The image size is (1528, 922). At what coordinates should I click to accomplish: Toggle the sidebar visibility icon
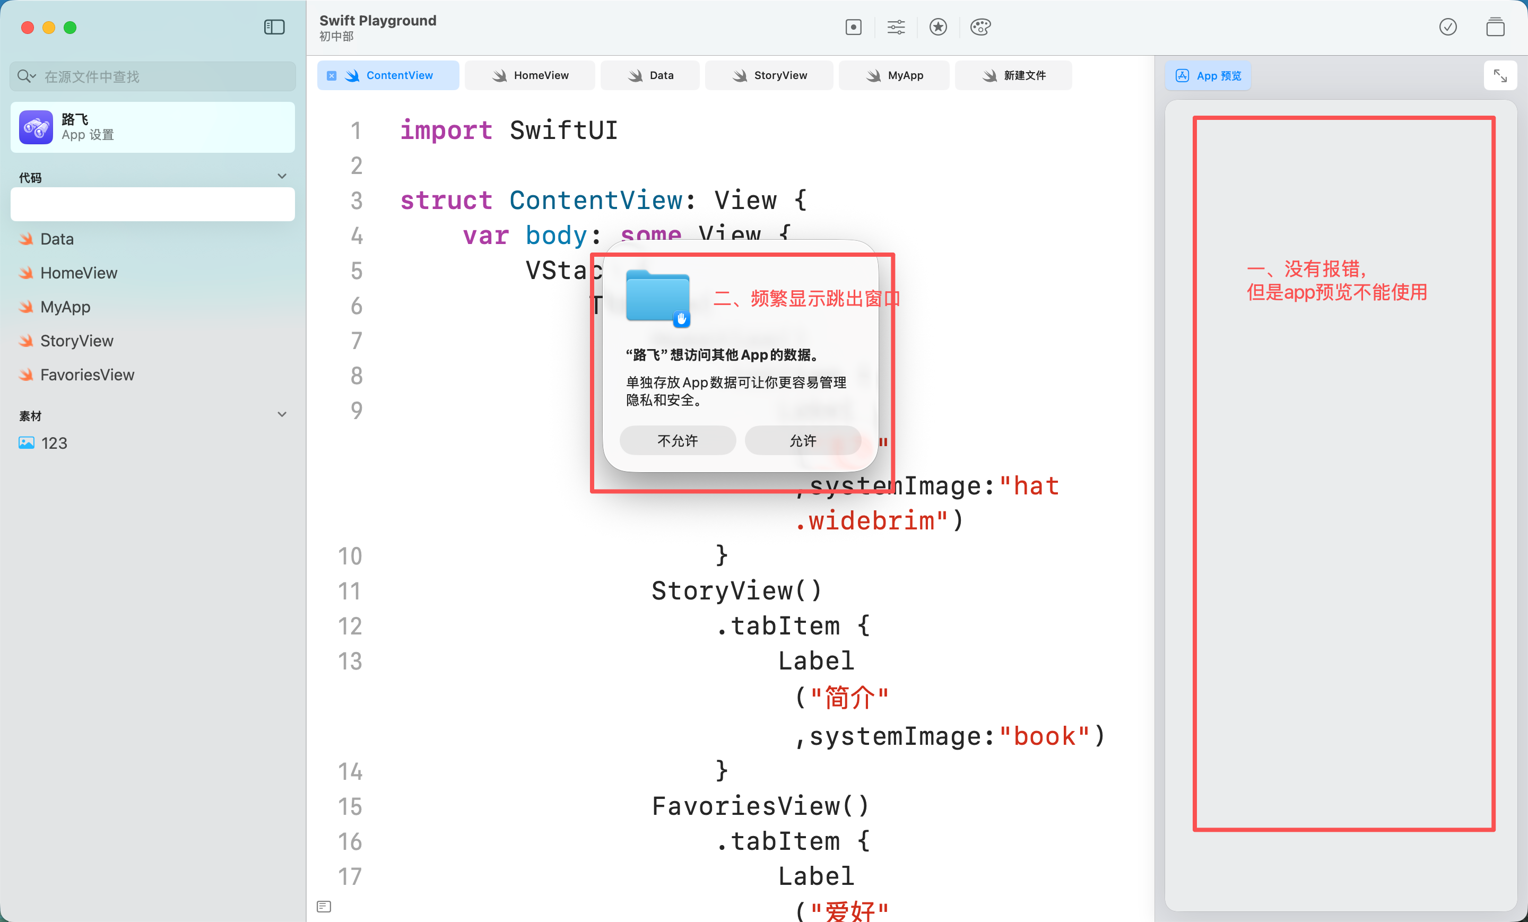[274, 27]
